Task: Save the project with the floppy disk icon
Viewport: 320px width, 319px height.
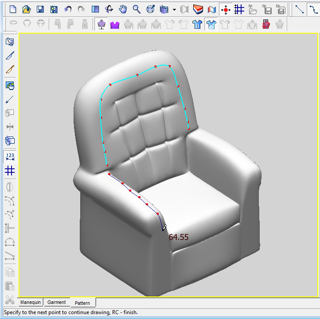Action: (40, 9)
